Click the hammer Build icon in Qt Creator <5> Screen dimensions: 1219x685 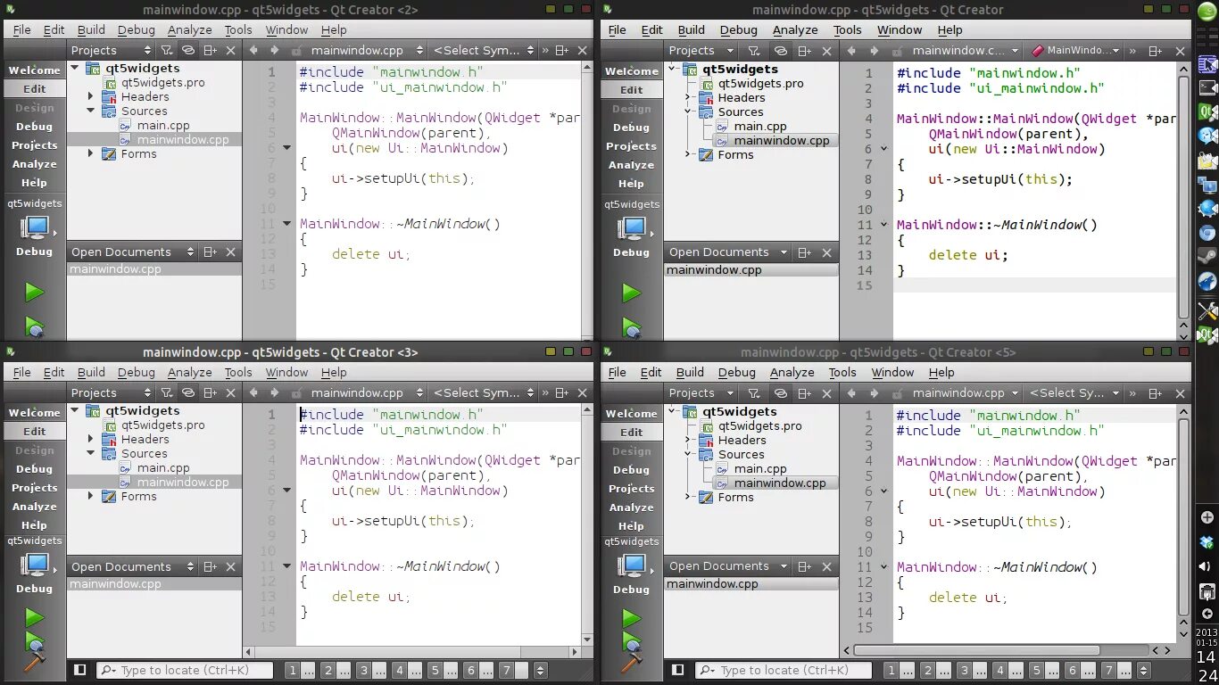pyautogui.click(x=632, y=663)
